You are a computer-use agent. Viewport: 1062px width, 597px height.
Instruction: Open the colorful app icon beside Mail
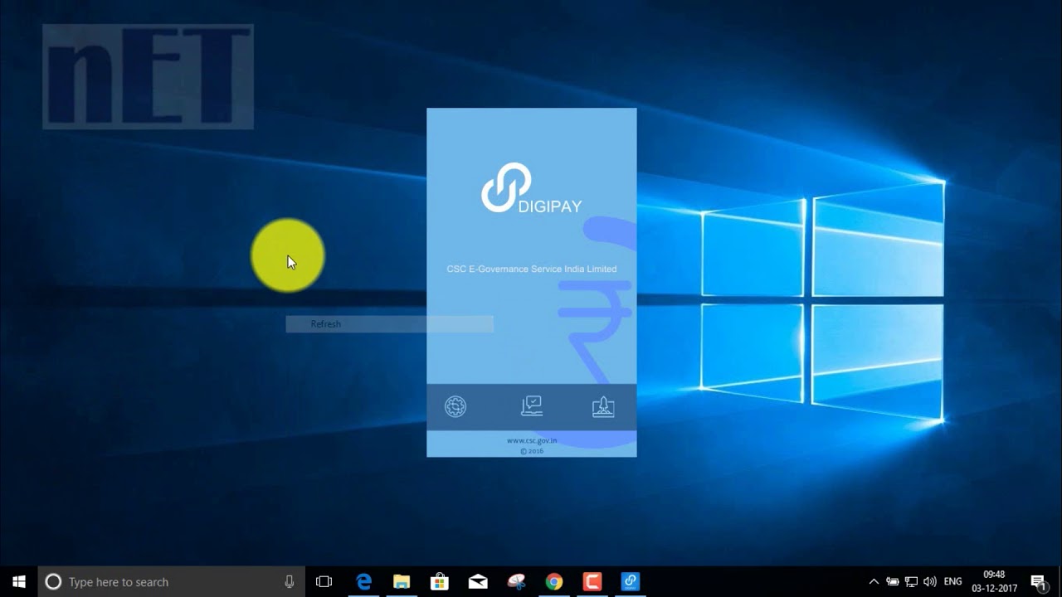click(516, 582)
